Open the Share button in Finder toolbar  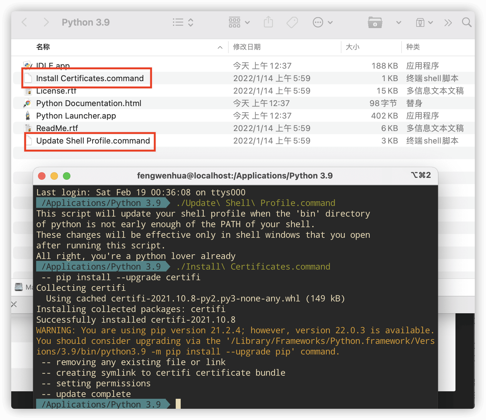point(268,22)
